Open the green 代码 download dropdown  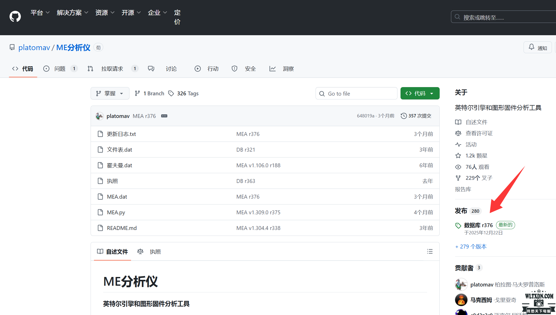pyautogui.click(x=420, y=93)
